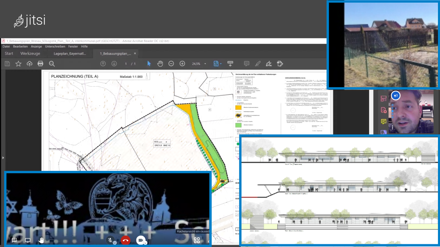
Task: Click the zoom in plus button
Action: 182,64
